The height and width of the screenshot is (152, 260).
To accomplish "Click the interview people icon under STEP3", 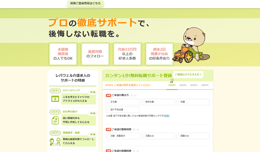I will (x=55, y=141).
